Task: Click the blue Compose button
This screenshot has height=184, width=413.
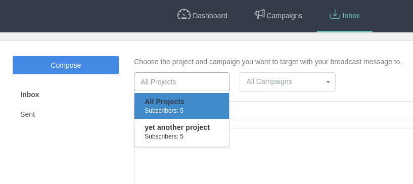Action: click(x=66, y=65)
